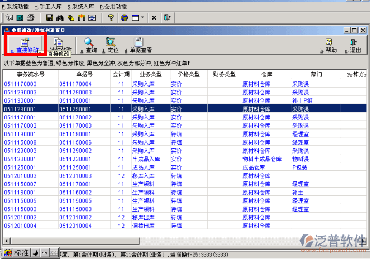Image resolution: width=372 pixels, height=259 pixels.
Task: Open 单据查看 (view document) from toolbar
Action: tap(137, 45)
